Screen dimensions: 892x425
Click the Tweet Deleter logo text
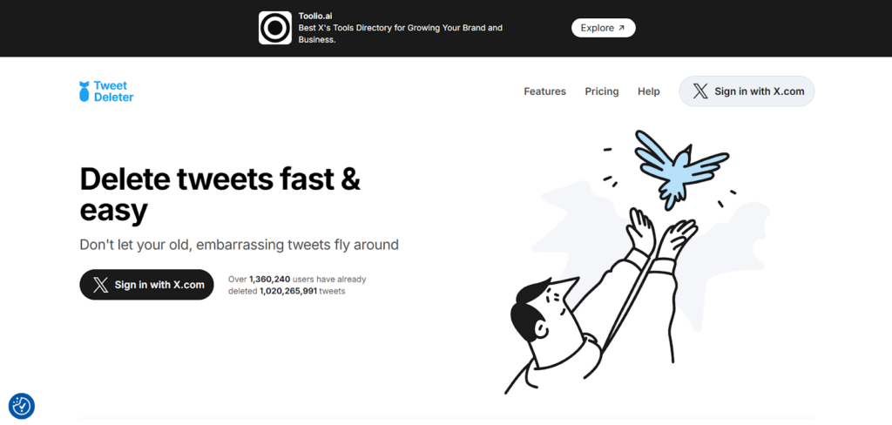114,91
